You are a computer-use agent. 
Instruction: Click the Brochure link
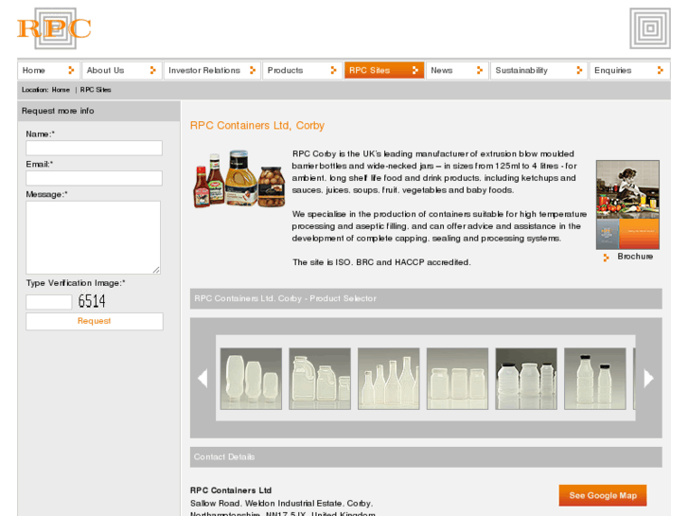pos(635,257)
